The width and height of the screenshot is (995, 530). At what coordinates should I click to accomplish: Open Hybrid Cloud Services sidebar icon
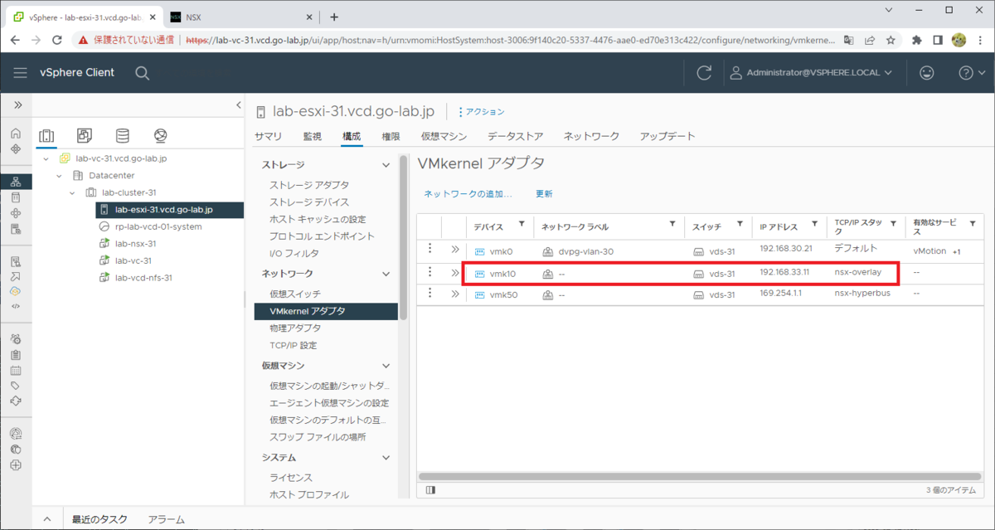pos(16,291)
